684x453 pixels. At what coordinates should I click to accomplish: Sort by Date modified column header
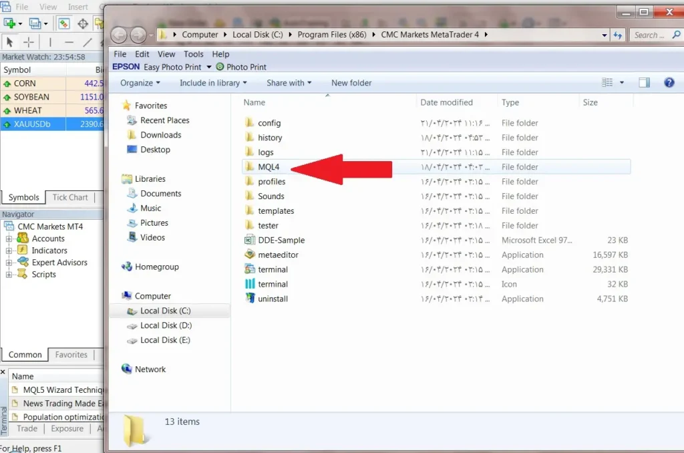pos(446,102)
